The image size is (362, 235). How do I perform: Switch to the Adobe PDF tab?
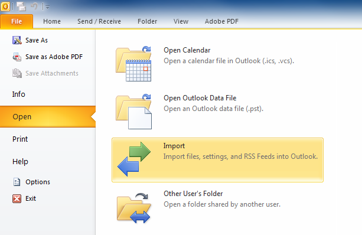click(221, 21)
